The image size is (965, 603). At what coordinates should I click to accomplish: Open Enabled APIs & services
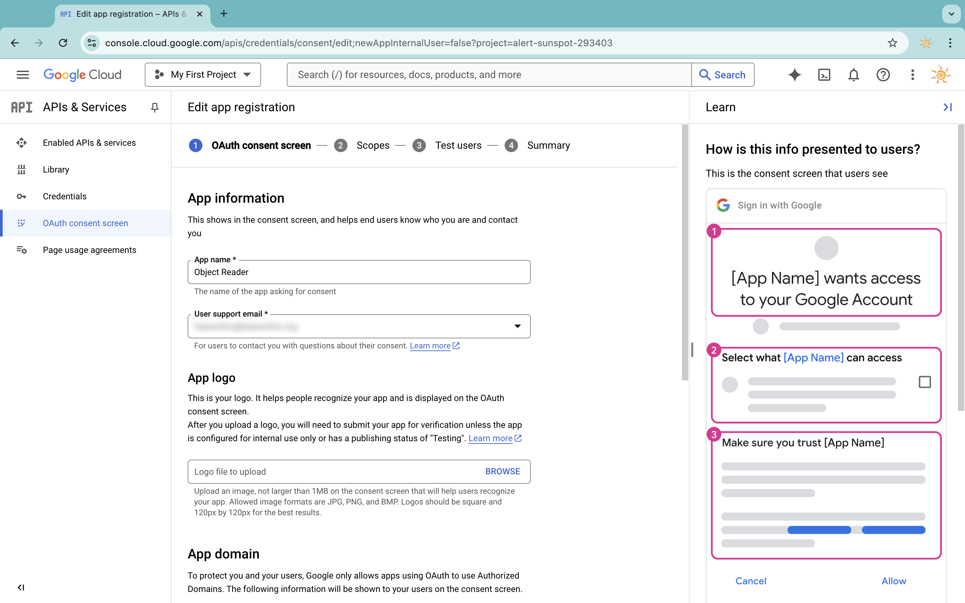click(x=89, y=142)
